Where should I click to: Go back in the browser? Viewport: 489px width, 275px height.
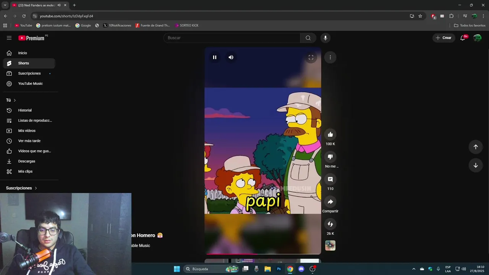coord(5,16)
